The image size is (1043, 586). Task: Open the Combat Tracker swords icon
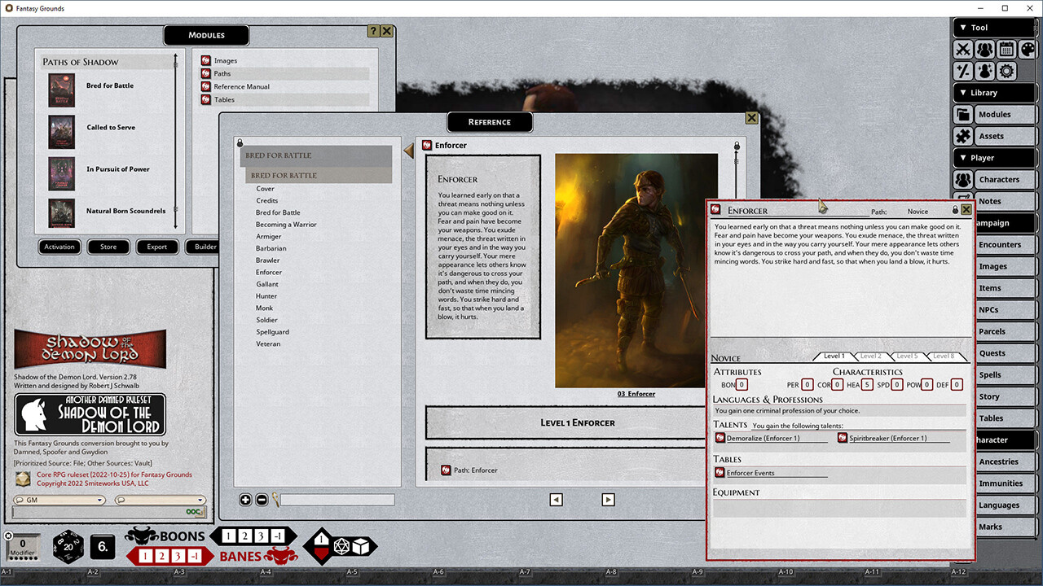pos(962,50)
